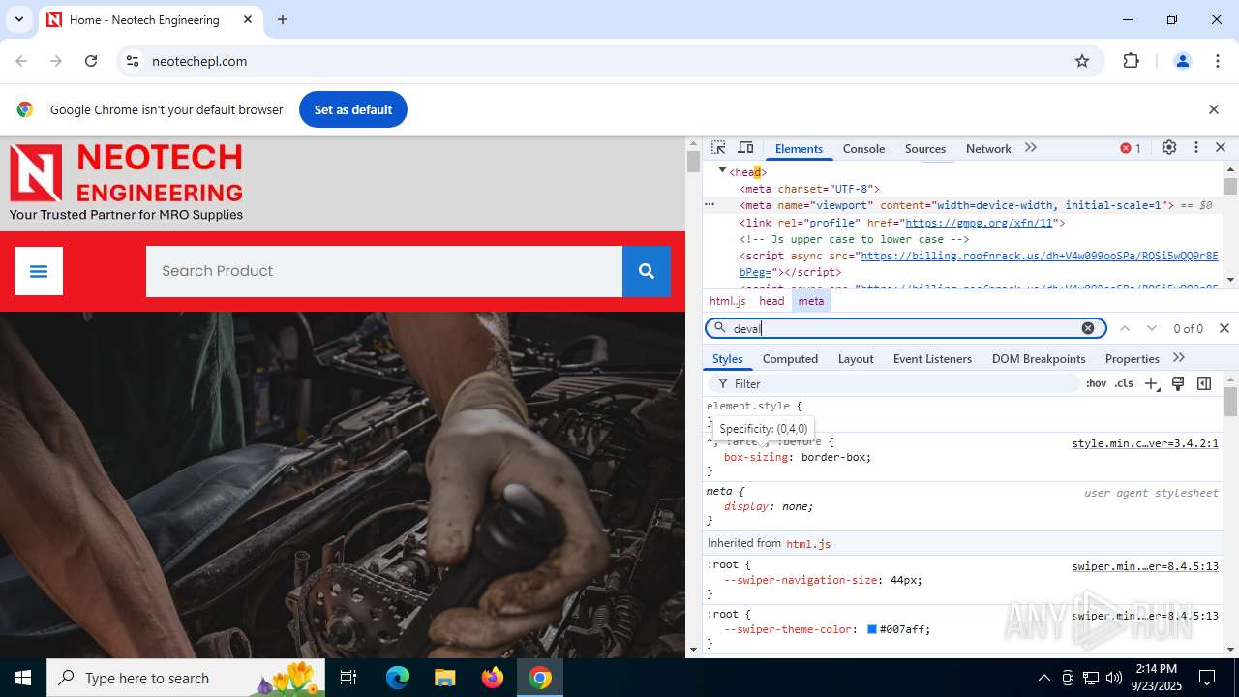
Task: Open the html.js inherited element link
Action: [x=808, y=544]
